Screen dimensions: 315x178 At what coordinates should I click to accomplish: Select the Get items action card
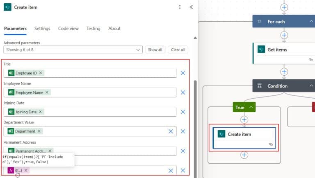tap(284, 53)
